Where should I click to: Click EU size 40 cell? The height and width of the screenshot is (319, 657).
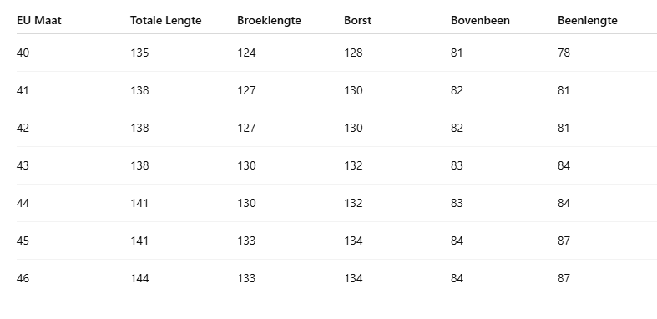pyautogui.click(x=23, y=53)
